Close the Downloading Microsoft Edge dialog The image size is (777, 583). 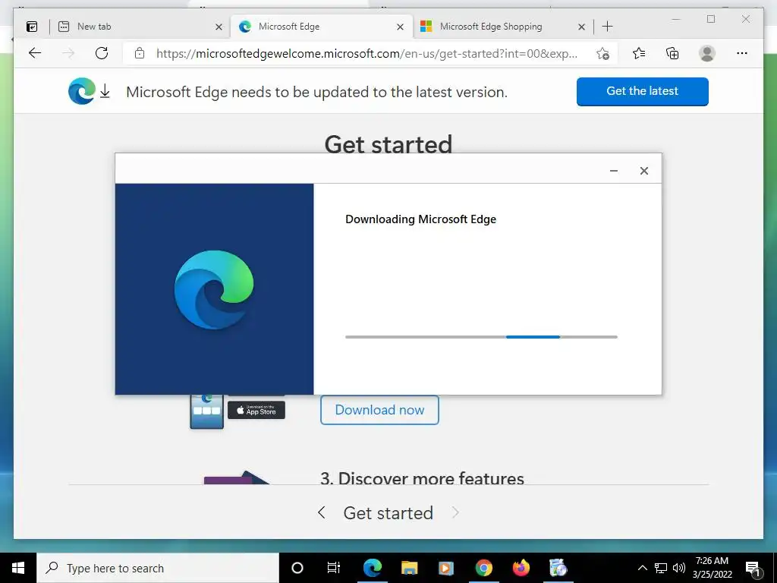tap(643, 171)
